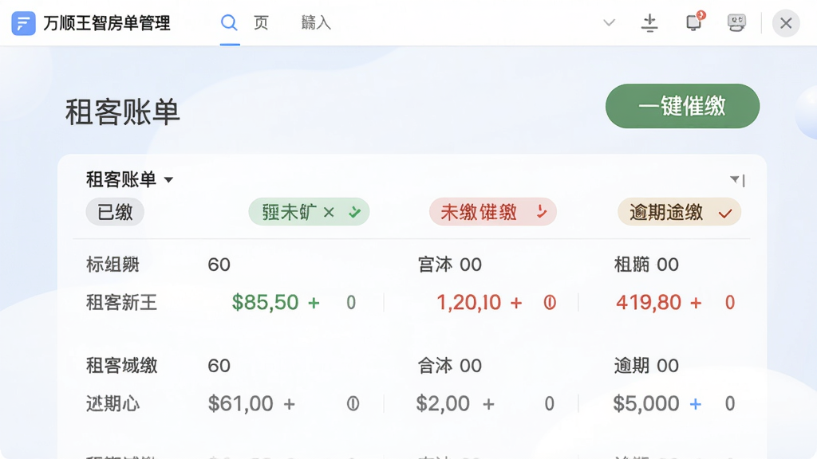
Task: Select the 已缴 filter chip
Action: tap(115, 212)
